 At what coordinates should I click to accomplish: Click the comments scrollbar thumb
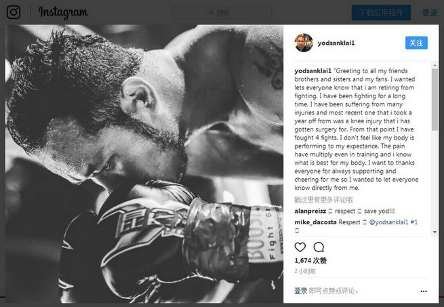[x=435, y=100]
